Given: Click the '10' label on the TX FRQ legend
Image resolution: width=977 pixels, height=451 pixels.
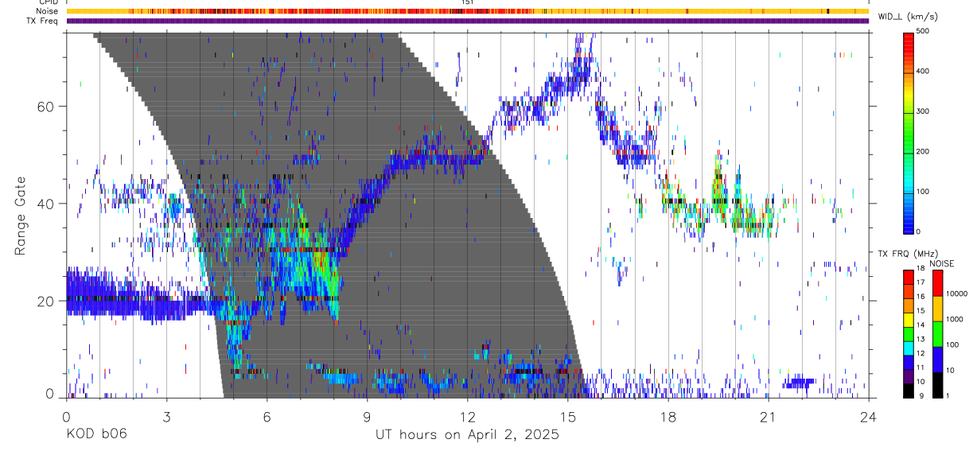Looking at the screenshot, I should 921,382.
